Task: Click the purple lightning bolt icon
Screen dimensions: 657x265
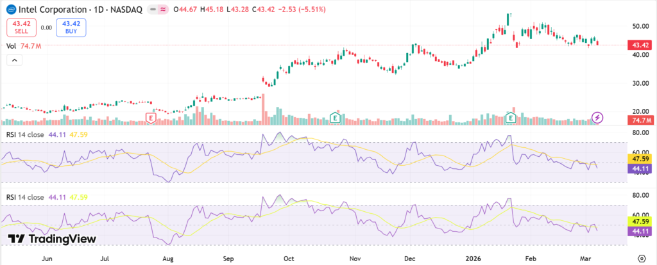Action: 597,118
